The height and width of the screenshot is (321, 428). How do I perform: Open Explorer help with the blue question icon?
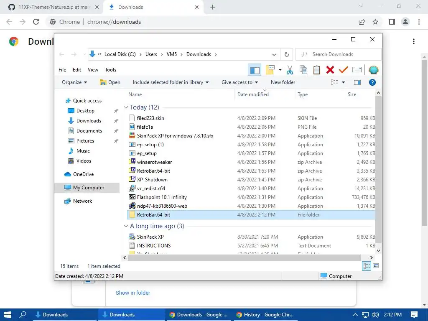click(x=372, y=82)
